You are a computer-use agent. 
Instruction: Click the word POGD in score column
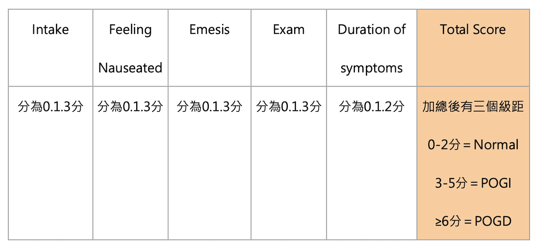[493, 221]
